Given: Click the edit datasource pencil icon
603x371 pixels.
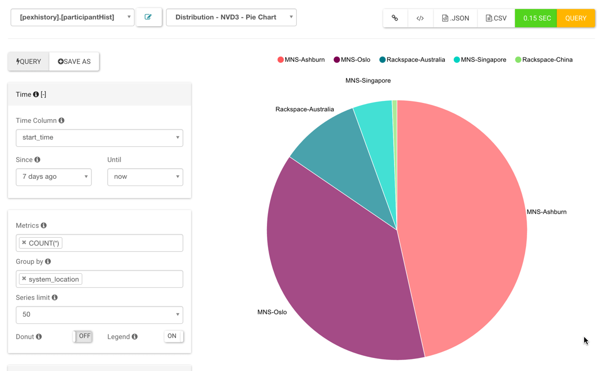Looking at the screenshot, I should [x=148, y=17].
